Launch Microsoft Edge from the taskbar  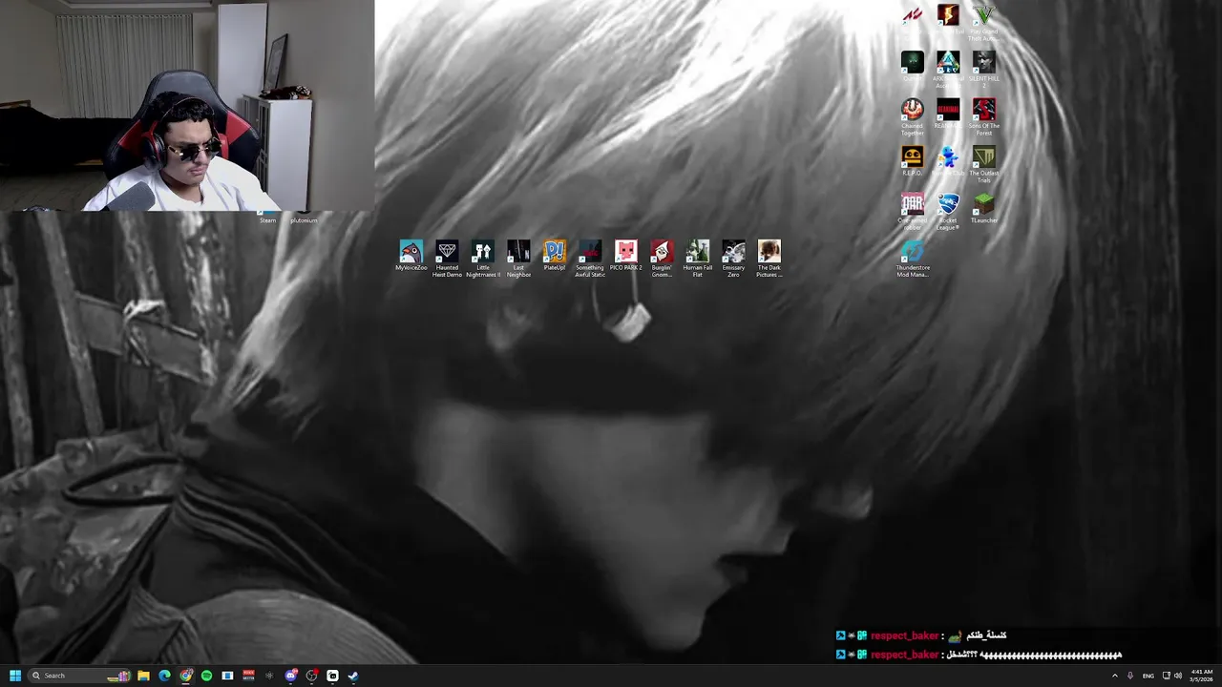point(164,676)
